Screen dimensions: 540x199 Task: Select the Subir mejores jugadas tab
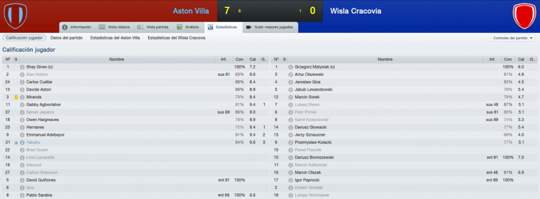point(271,27)
